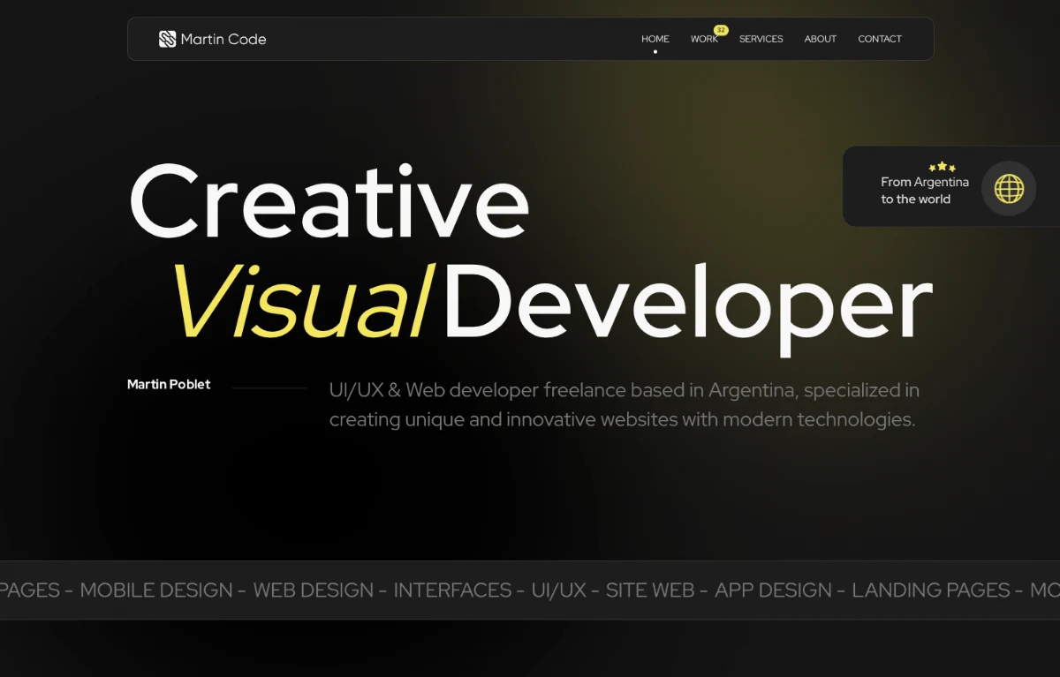Click the Martin Poblet name label
1060x677 pixels.
pos(169,385)
